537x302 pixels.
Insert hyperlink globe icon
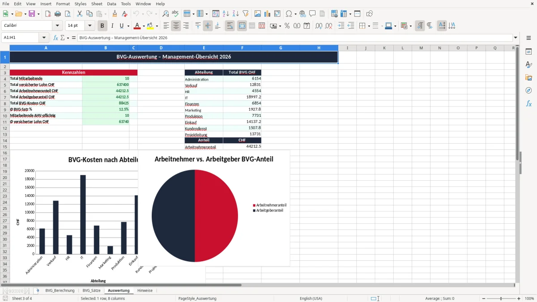coord(303,14)
